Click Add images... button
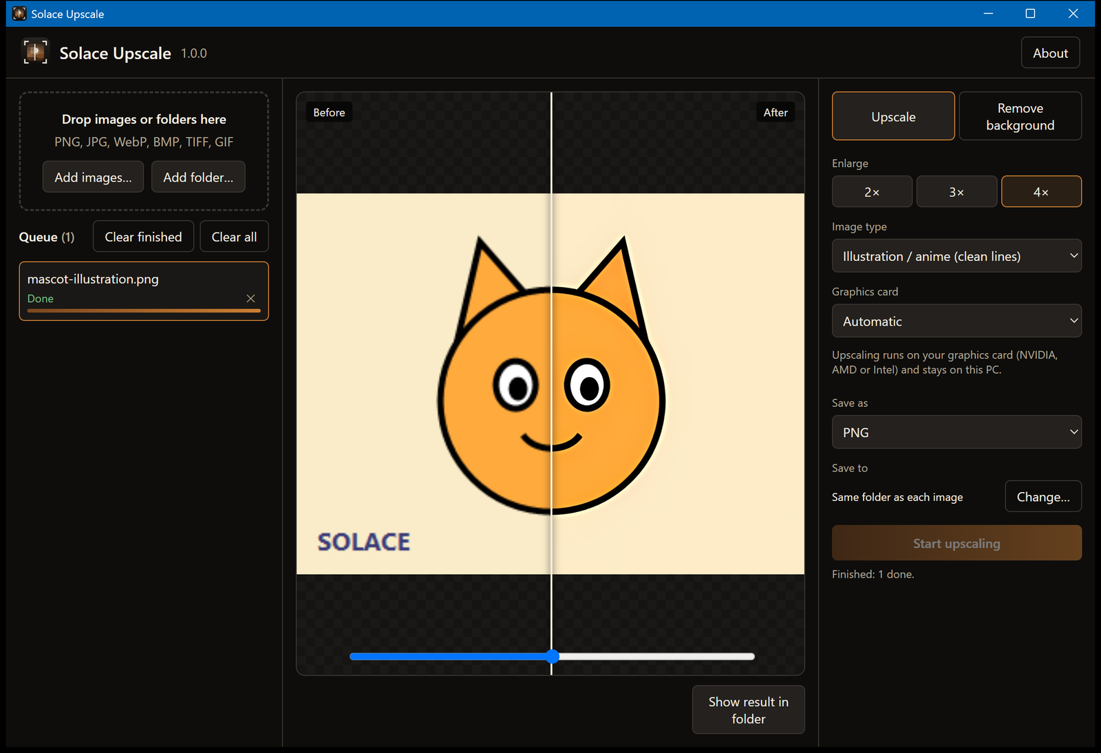Viewport: 1101px width, 753px height. tap(93, 177)
